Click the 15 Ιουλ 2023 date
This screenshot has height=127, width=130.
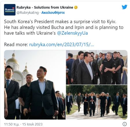[x=32, y=124]
